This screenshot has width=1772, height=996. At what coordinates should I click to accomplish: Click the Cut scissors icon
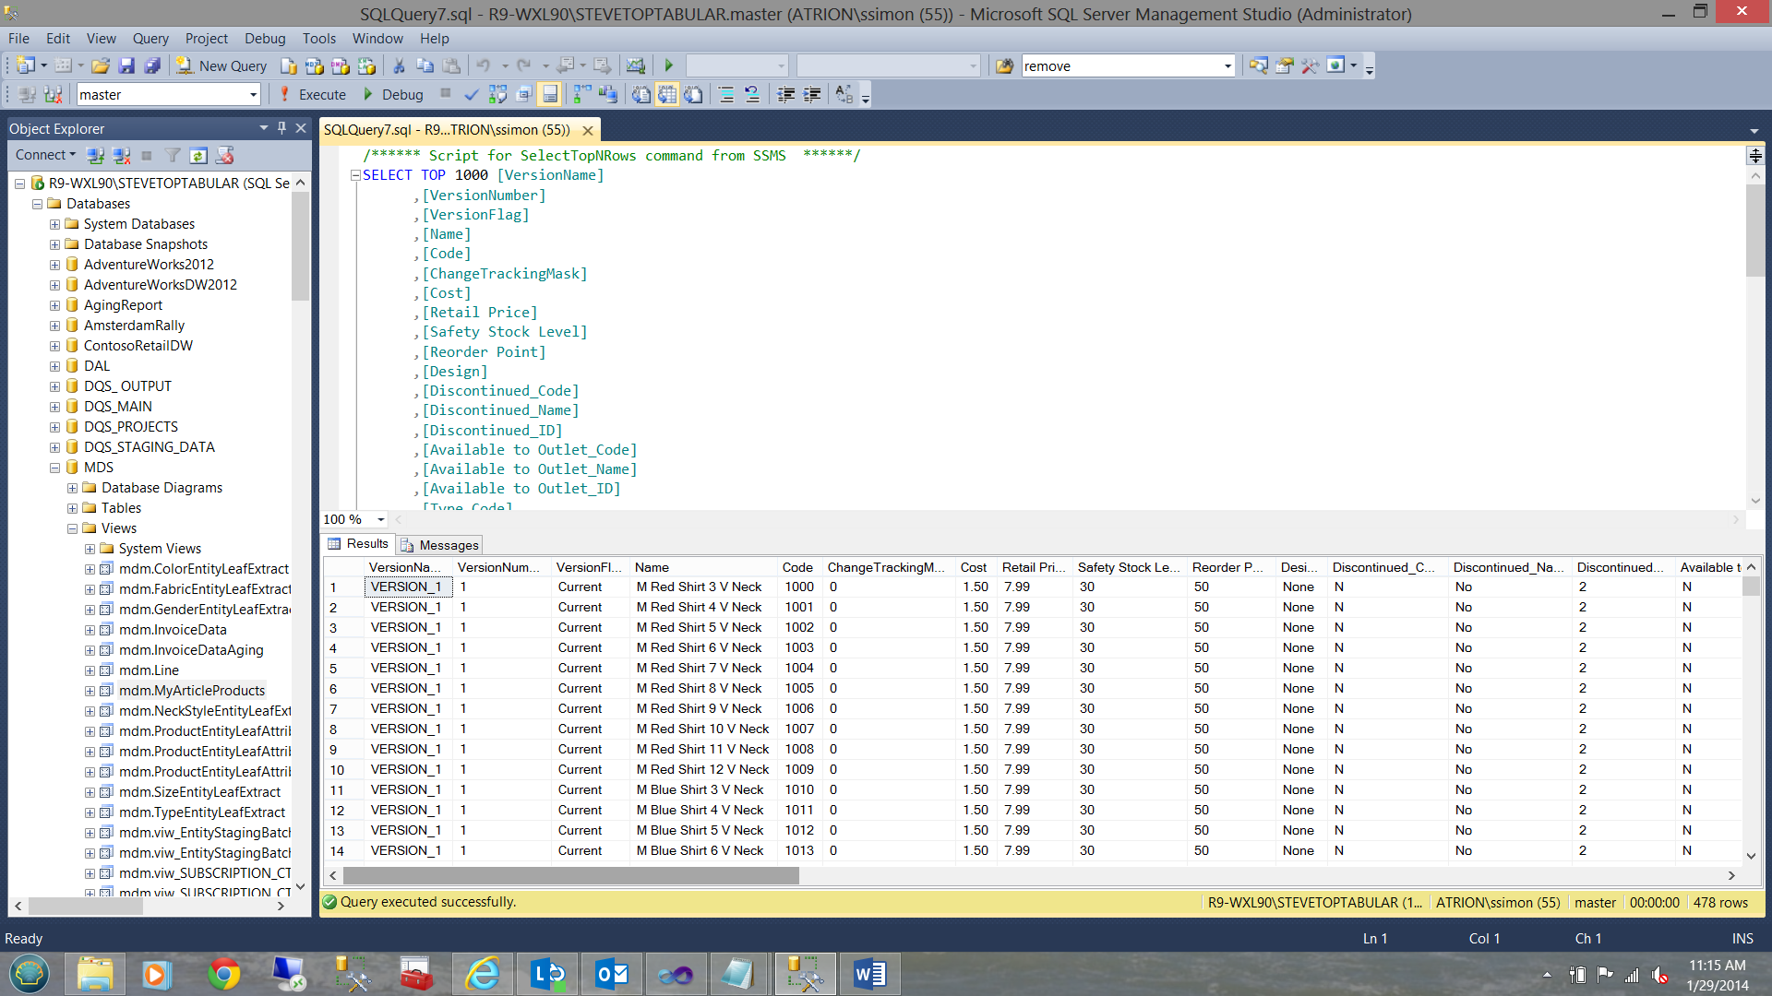pos(399,66)
